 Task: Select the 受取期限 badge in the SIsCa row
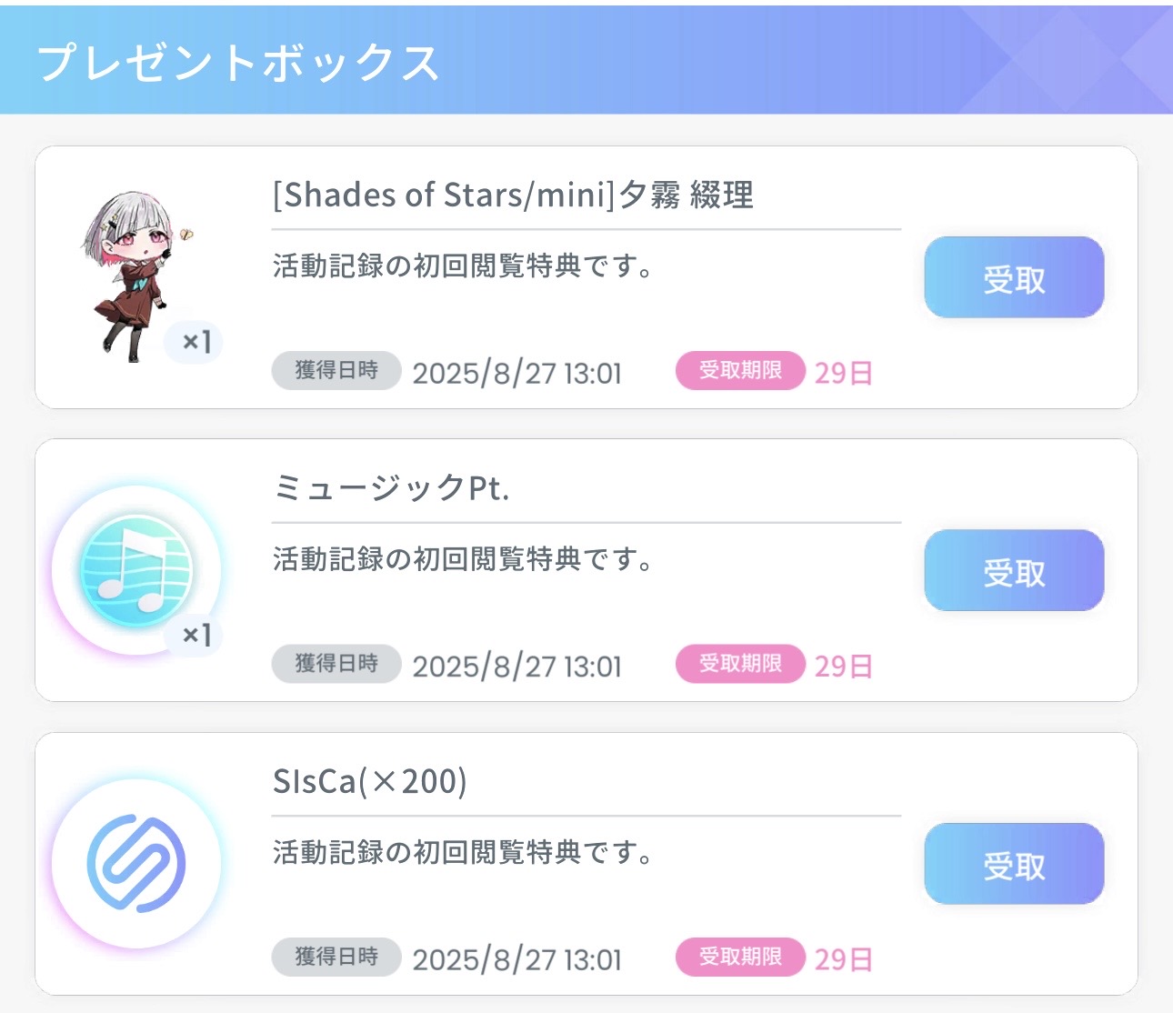point(740,957)
